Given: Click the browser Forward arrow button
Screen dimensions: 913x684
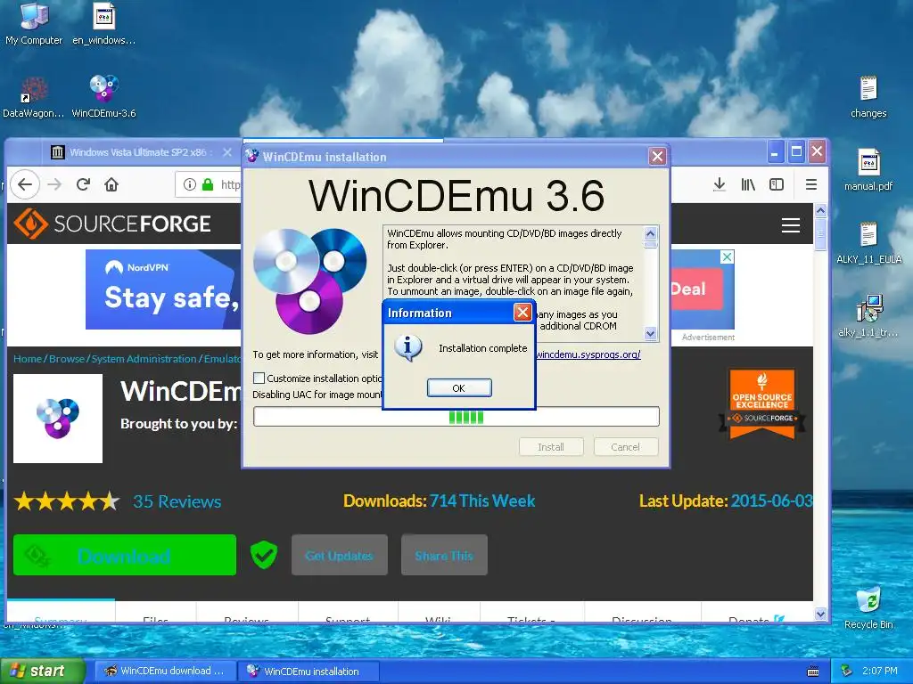Looking at the screenshot, I should tap(54, 184).
